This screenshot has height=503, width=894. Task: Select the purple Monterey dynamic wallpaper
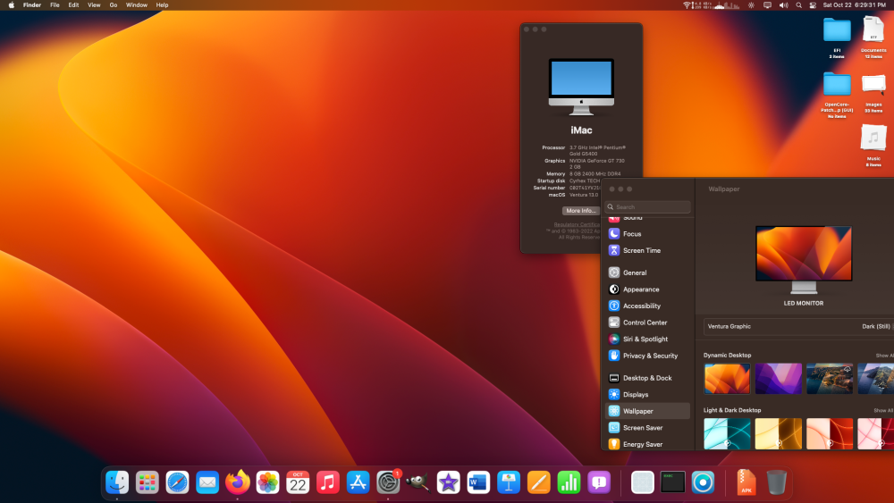pos(779,378)
